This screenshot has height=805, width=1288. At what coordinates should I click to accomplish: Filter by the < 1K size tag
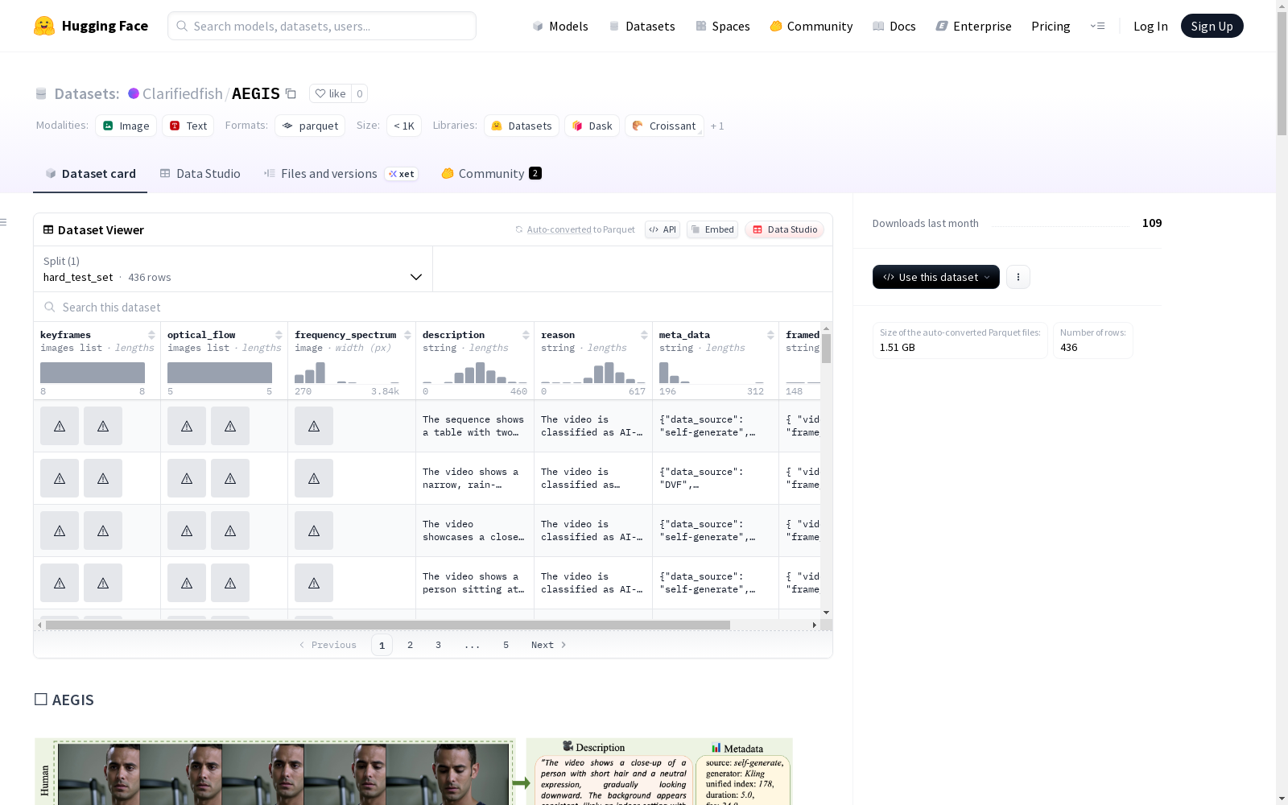404,126
